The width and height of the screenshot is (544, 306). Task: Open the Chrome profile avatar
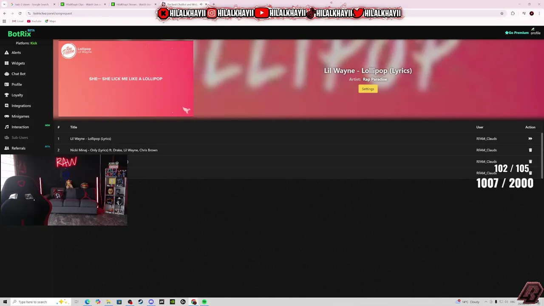pos(532,13)
